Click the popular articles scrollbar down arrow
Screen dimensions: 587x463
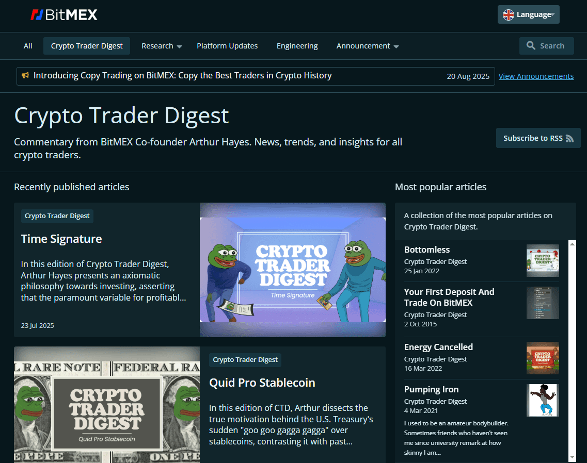click(x=572, y=457)
